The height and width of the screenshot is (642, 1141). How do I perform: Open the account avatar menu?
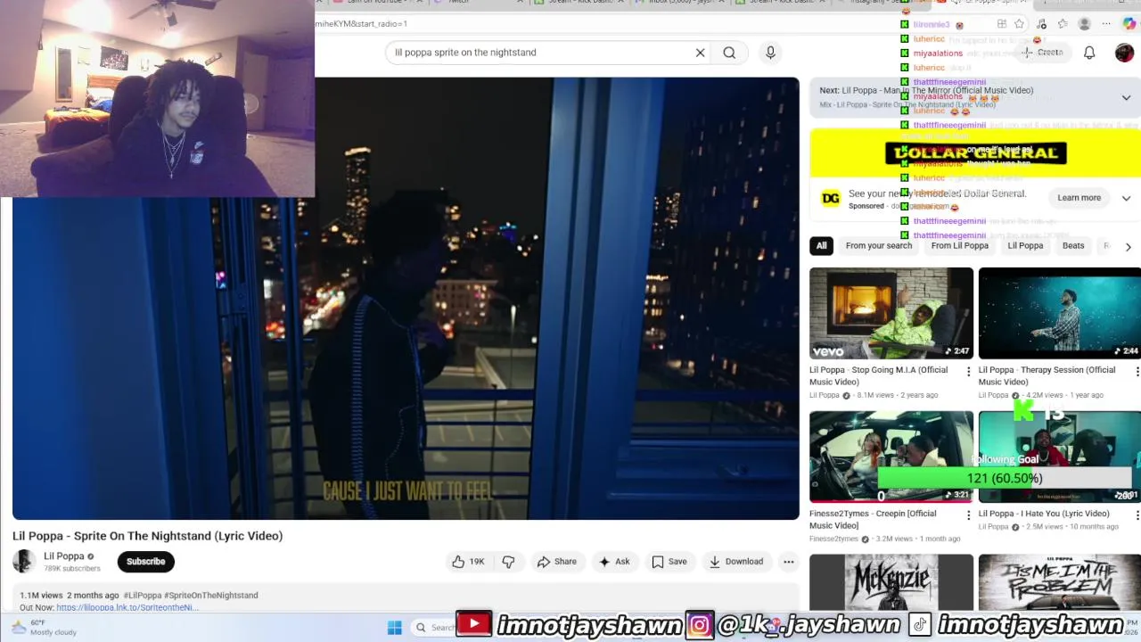click(1124, 53)
